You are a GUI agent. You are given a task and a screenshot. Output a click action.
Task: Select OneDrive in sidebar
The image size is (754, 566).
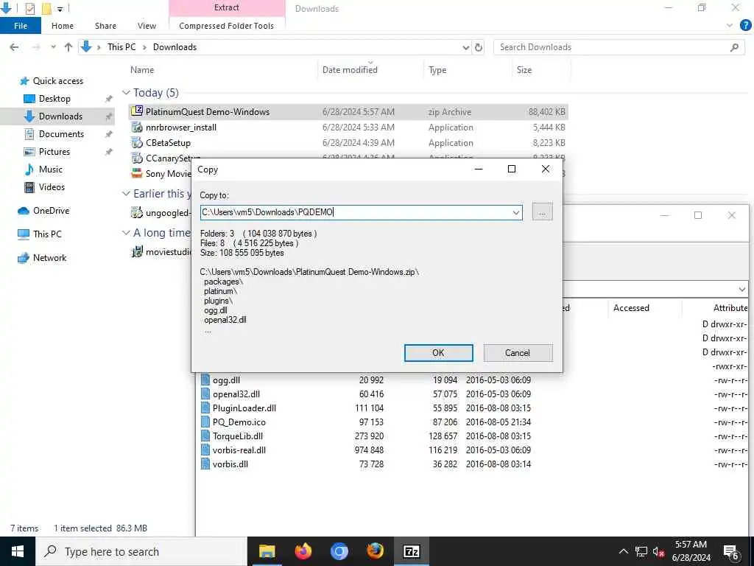pos(51,211)
